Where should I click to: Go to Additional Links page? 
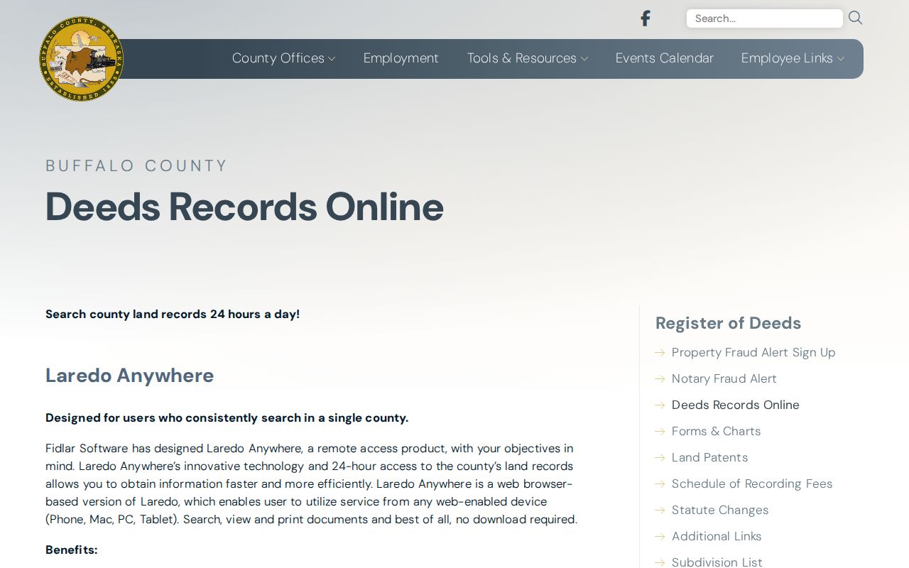pyautogui.click(x=717, y=536)
